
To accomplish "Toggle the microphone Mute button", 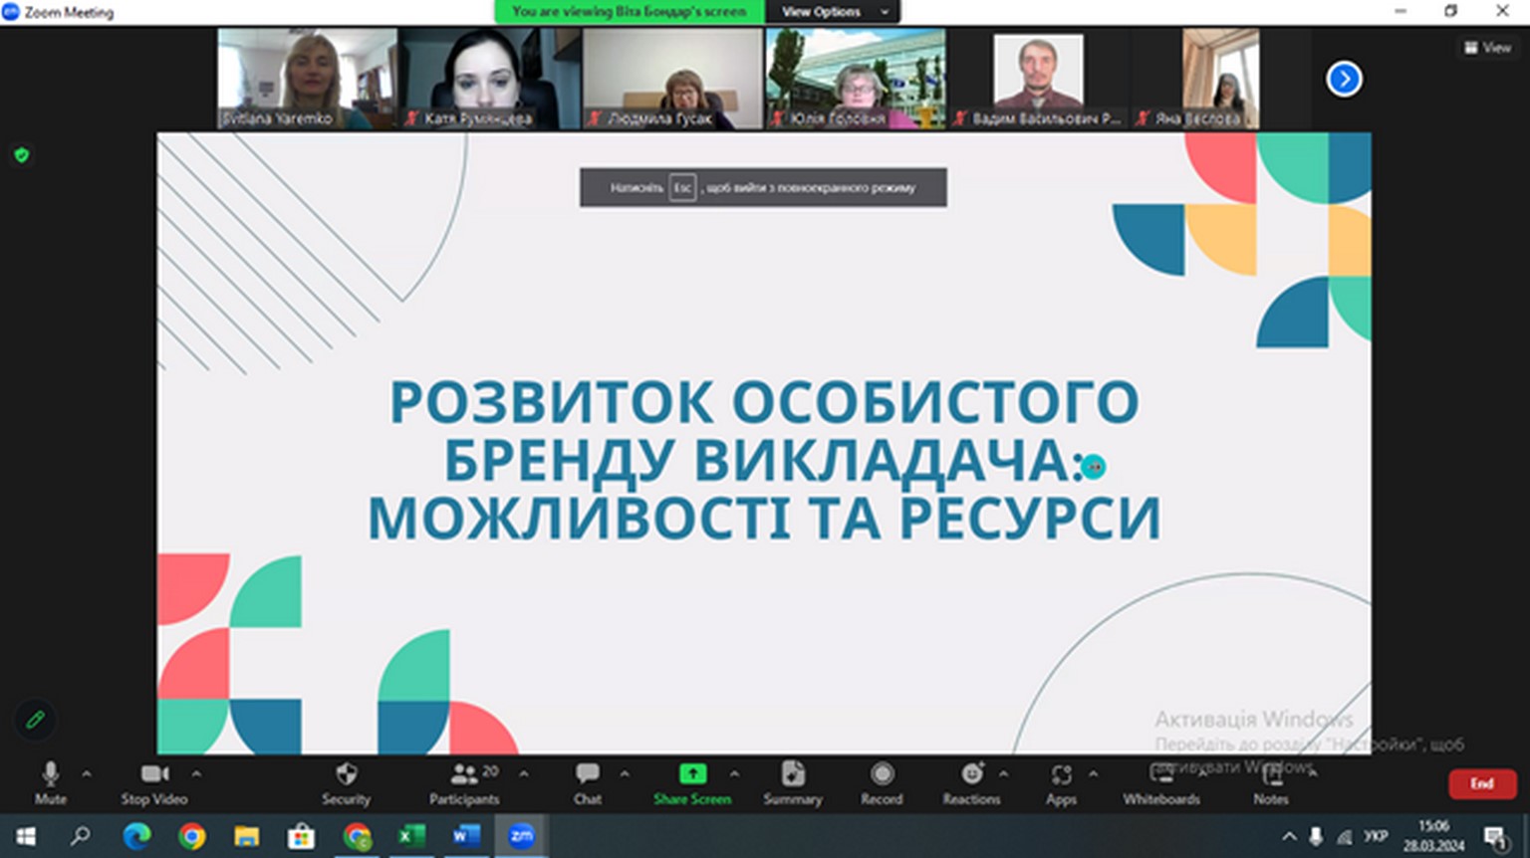I will click(x=51, y=782).
